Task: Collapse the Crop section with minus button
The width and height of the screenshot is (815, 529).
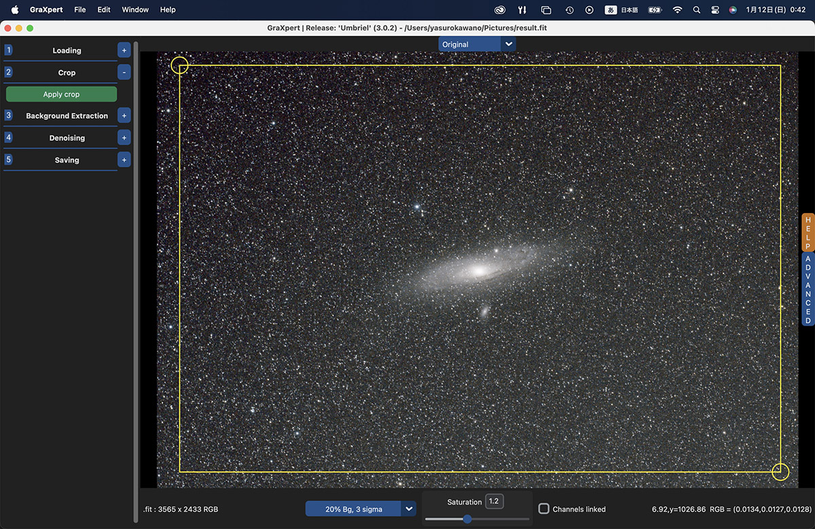Action: coord(124,72)
